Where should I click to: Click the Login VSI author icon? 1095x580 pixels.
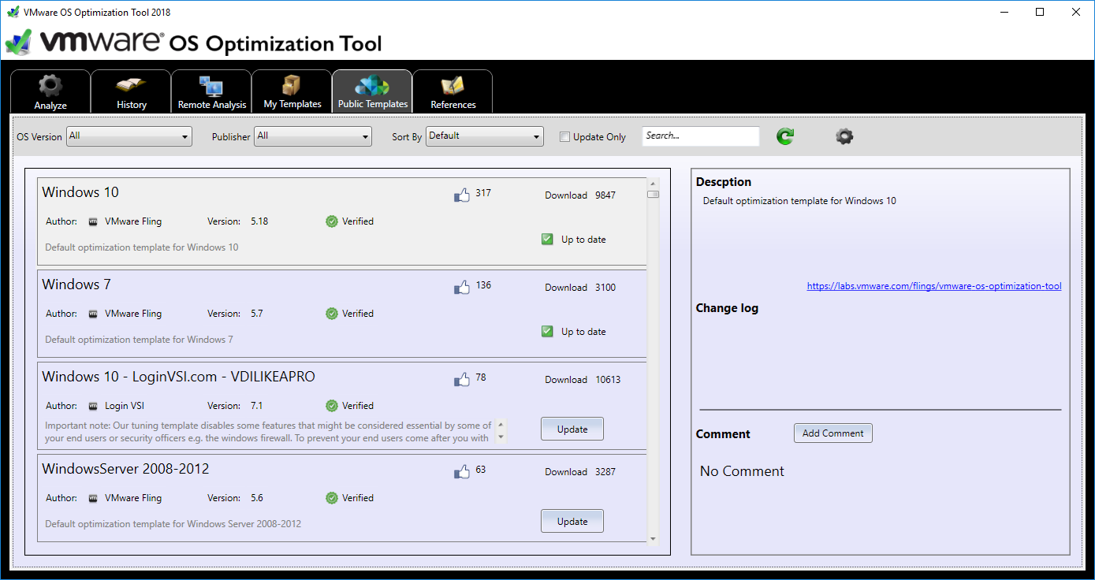[93, 406]
